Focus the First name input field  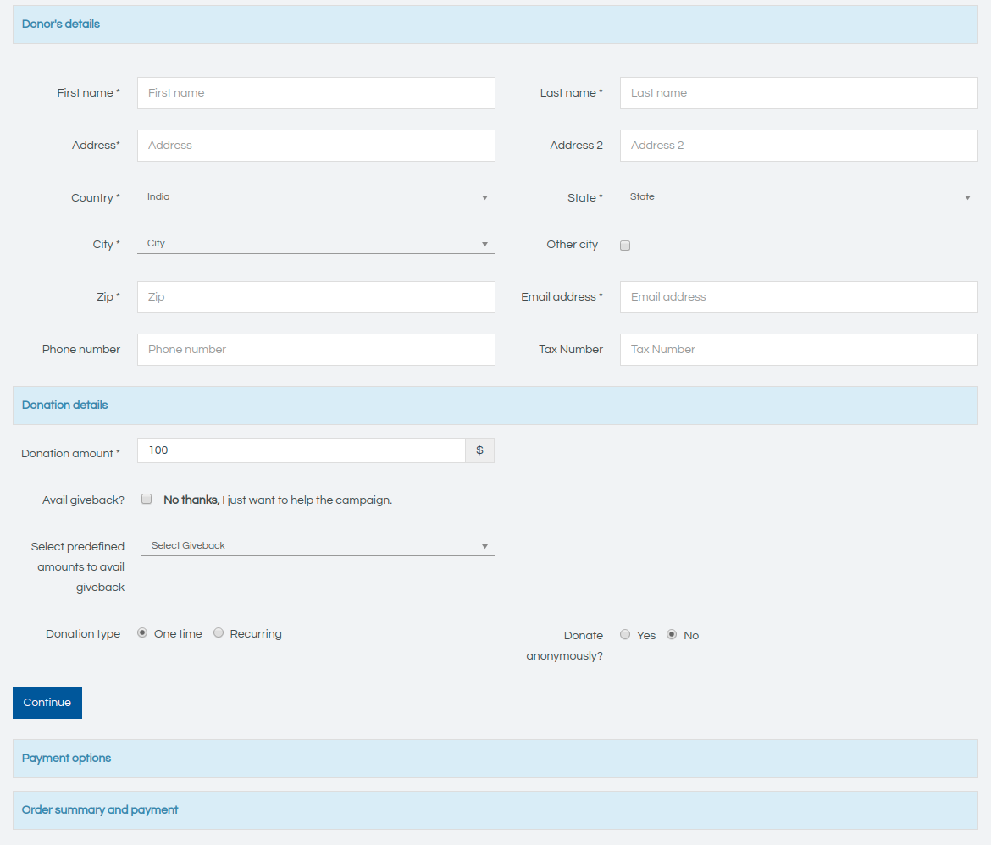click(315, 93)
